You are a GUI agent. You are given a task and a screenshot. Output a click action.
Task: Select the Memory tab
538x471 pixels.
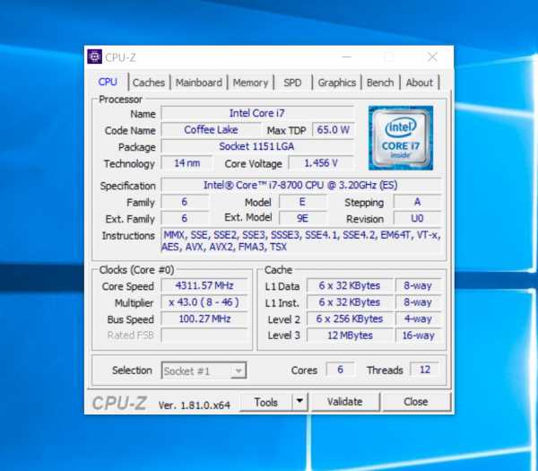250,83
